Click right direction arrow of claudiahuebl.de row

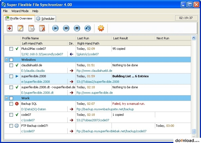(x=72, y=71)
